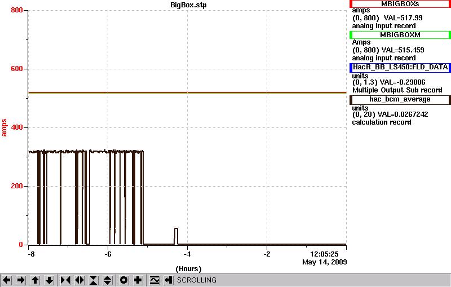The height and width of the screenshot is (287, 451).
Task: Click 'analog input record' text under MBIGBOXM
Action: click(x=384, y=58)
